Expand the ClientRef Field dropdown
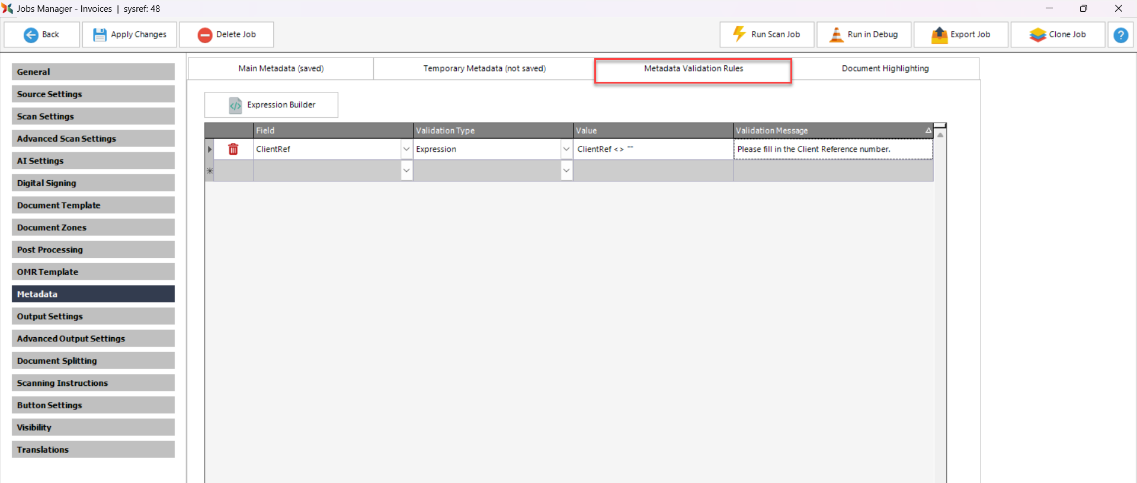The image size is (1137, 483). point(406,149)
